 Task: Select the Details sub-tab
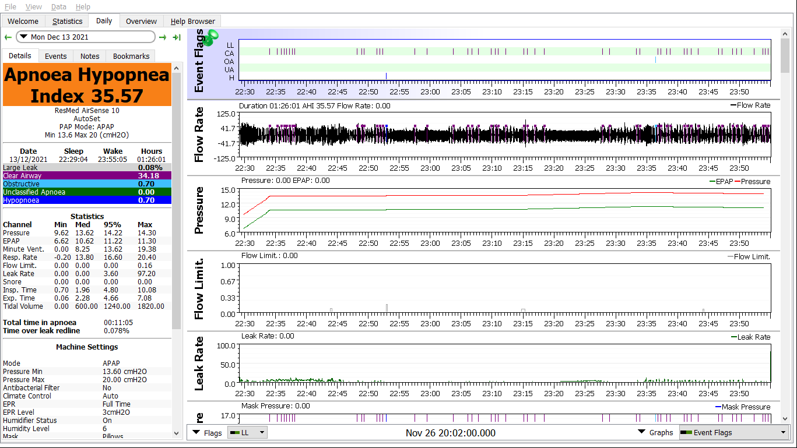click(x=20, y=56)
